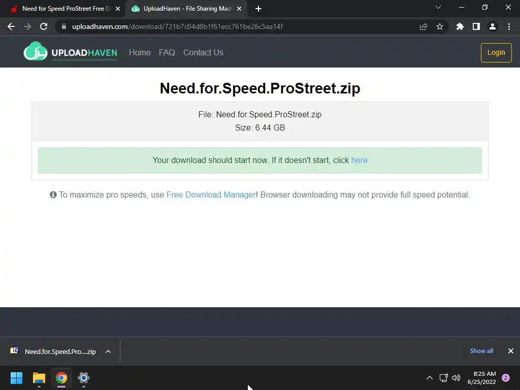Open downloaded Need.for.Speed.Pro zip item
The width and height of the screenshot is (520, 390).
click(54, 351)
